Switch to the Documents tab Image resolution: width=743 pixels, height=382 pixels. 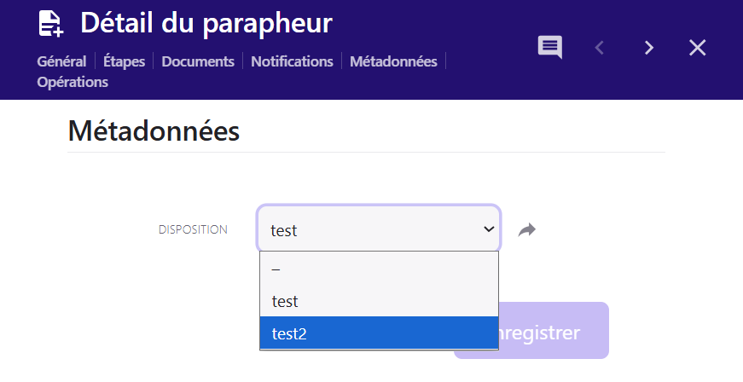pos(198,61)
